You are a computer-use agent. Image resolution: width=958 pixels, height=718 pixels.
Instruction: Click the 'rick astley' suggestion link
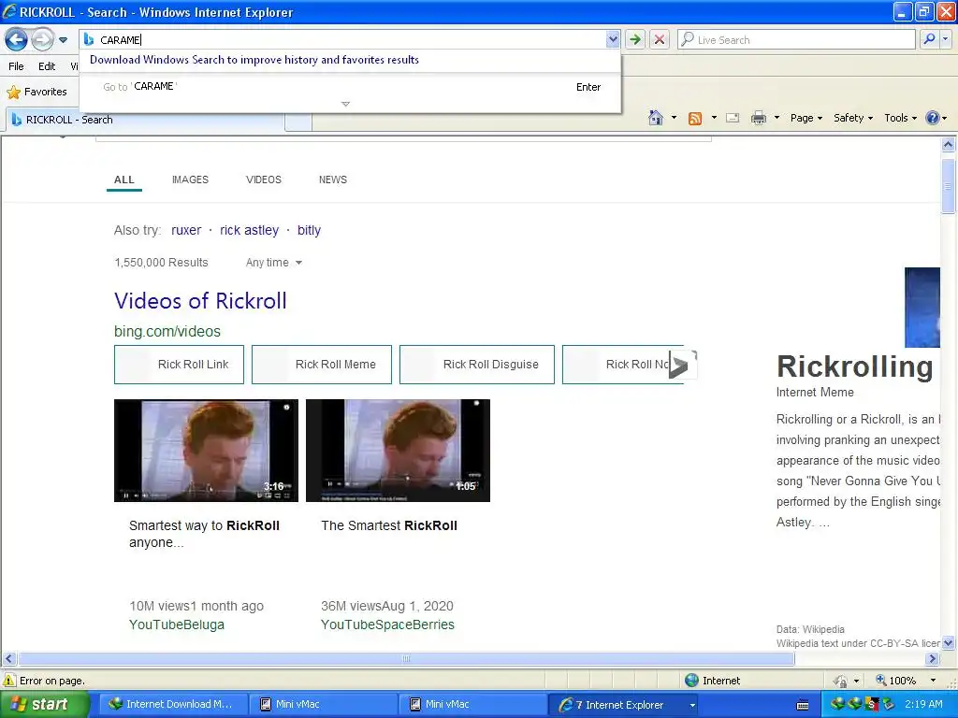tap(249, 230)
